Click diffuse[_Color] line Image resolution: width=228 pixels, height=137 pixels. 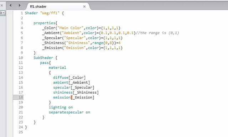[69, 78]
